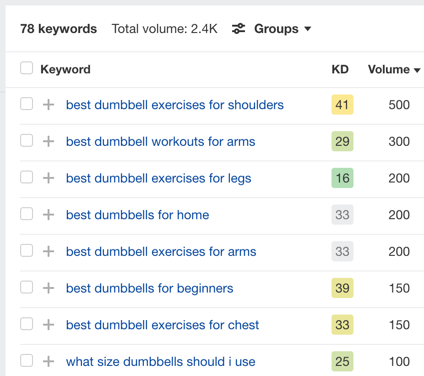
Task: Click plus icon beside shoulders keyword
Action: click(x=49, y=105)
